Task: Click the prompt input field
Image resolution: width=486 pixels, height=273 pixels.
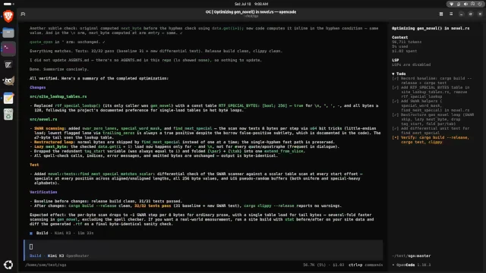Action: pos(204,246)
